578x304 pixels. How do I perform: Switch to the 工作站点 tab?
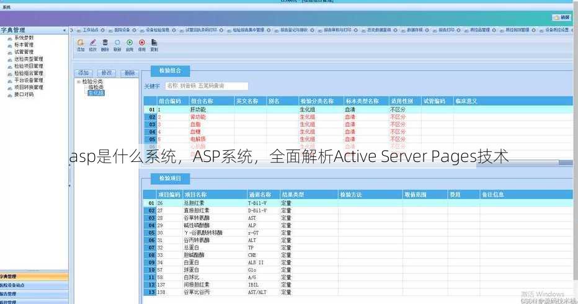pos(91,30)
